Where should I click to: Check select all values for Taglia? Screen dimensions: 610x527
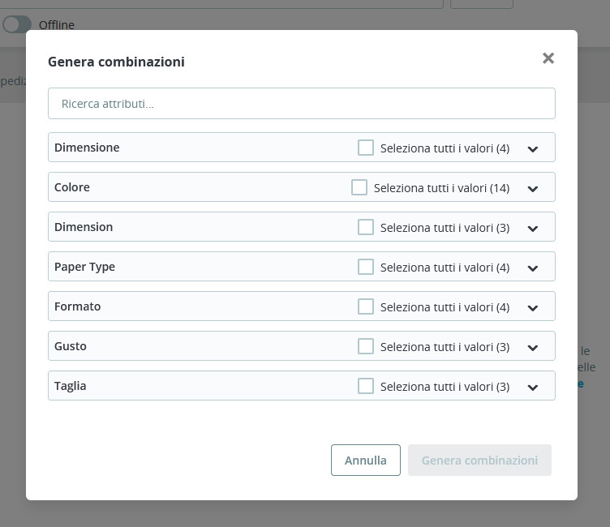coord(366,386)
